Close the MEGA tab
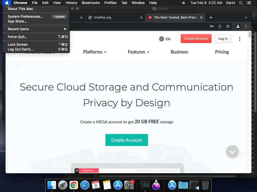The height and width of the screenshot is (192, 257). pyautogui.click(x=201, y=17)
